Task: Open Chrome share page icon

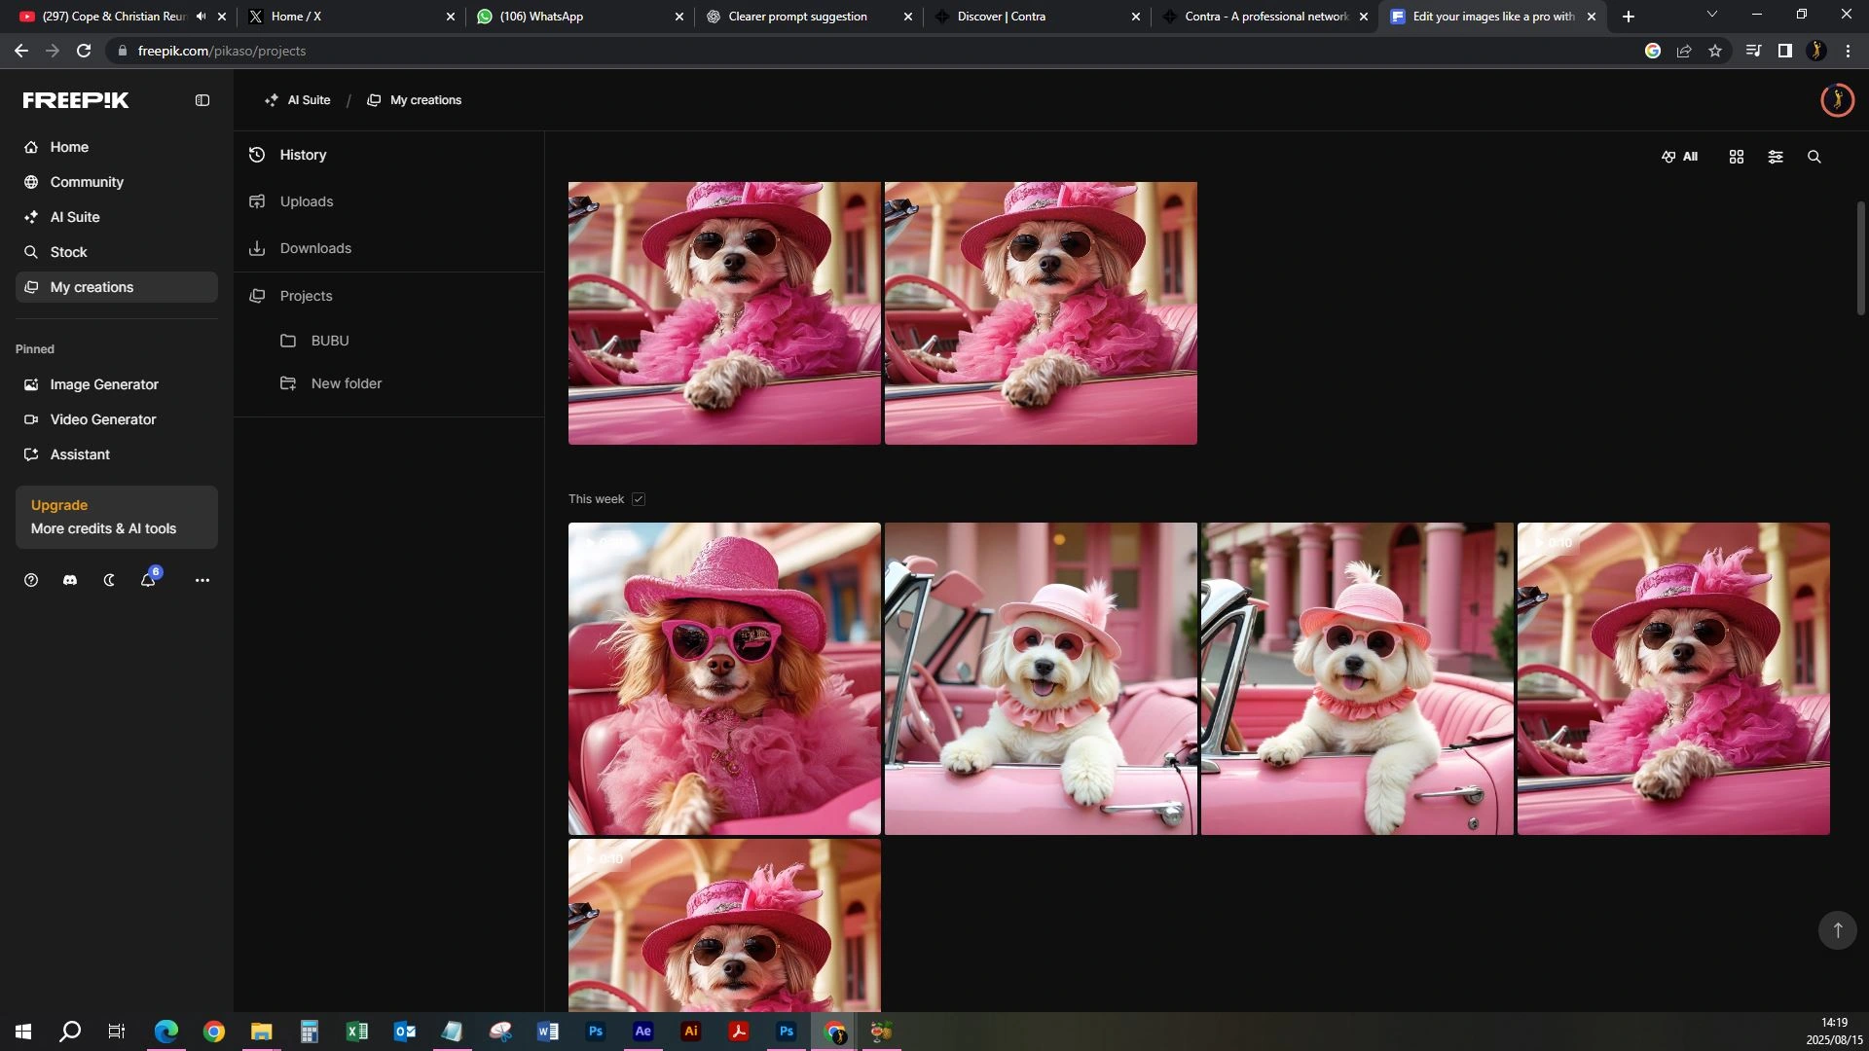Action: [x=1684, y=51]
